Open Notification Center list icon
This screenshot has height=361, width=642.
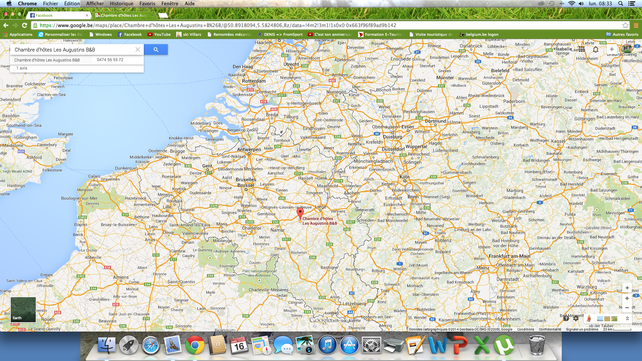coord(632,4)
